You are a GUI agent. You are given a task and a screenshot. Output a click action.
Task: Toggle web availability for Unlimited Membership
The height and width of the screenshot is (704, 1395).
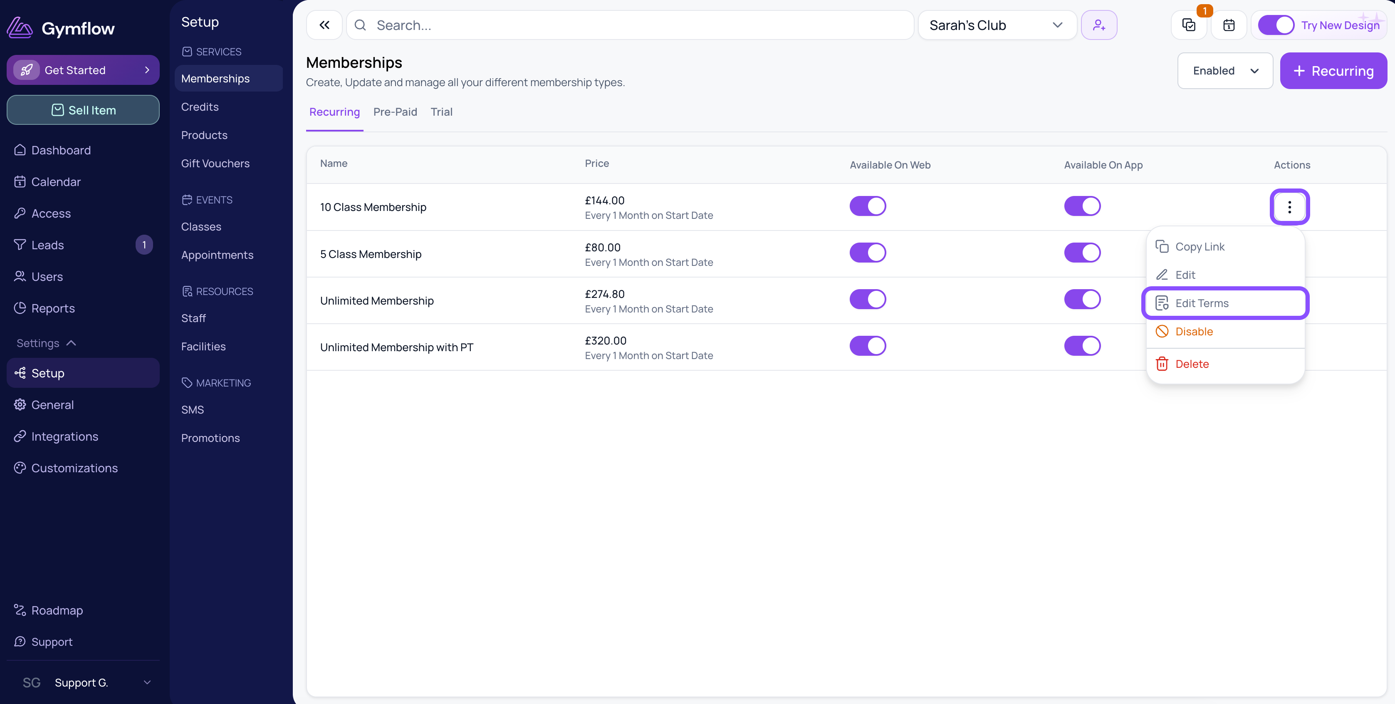868,300
